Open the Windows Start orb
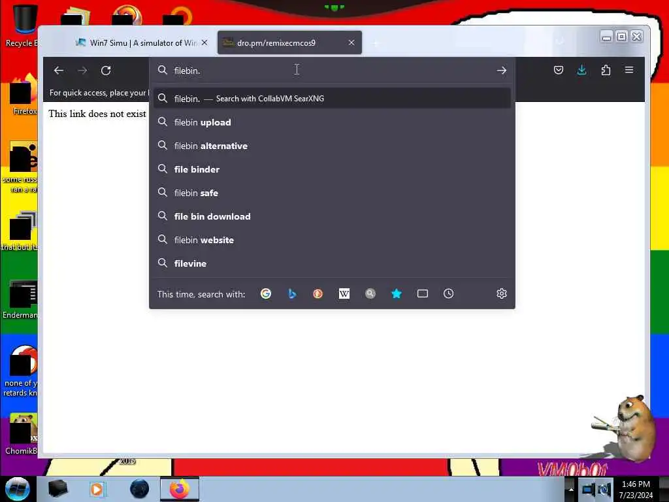This screenshot has width=669, height=502. 17,489
